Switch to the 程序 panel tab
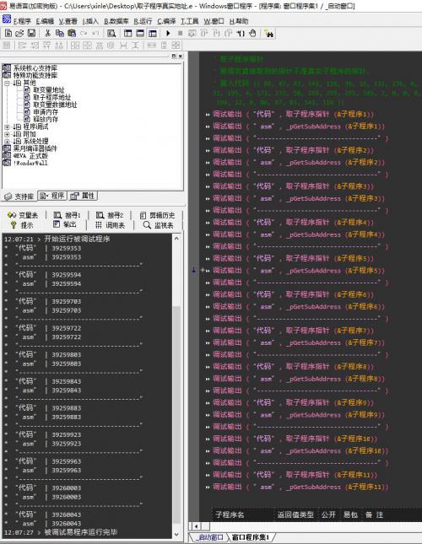Screen dimensions: 422x544 (x=52, y=196)
